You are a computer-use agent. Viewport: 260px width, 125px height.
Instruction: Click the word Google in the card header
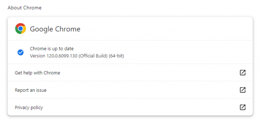point(42,29)
